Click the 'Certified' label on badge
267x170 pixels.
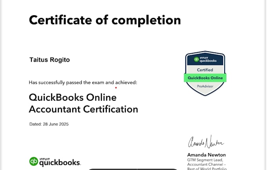(205, 70)
